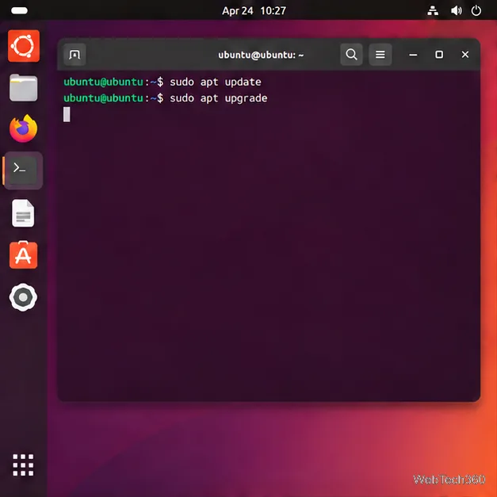497x497 pixels.
Task: Open the terminal search button
Action: coord(351,55)
